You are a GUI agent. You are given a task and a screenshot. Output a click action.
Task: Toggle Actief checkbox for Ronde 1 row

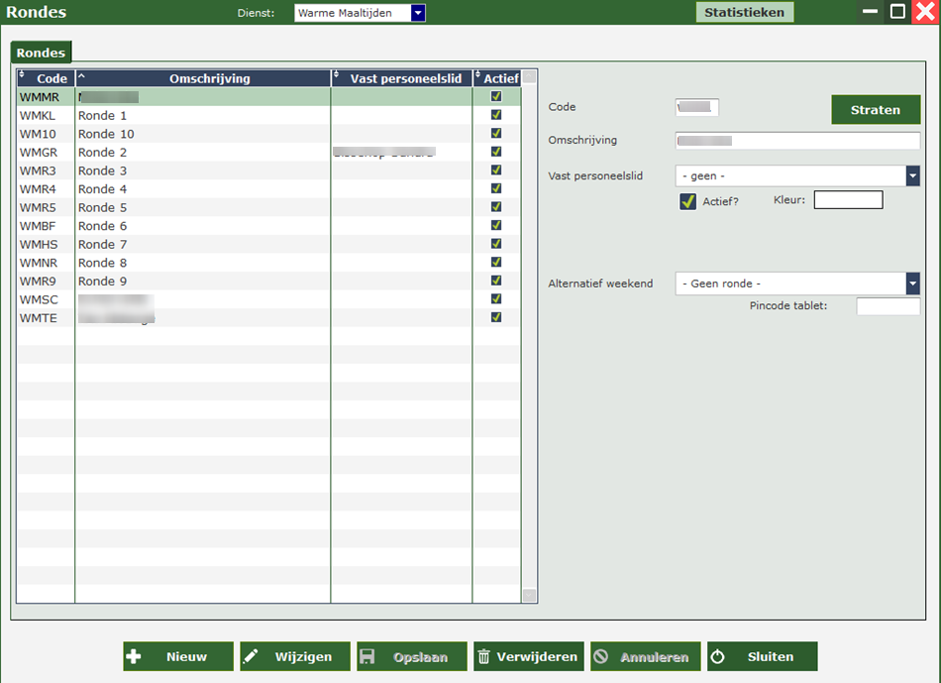tap(496, 115)
